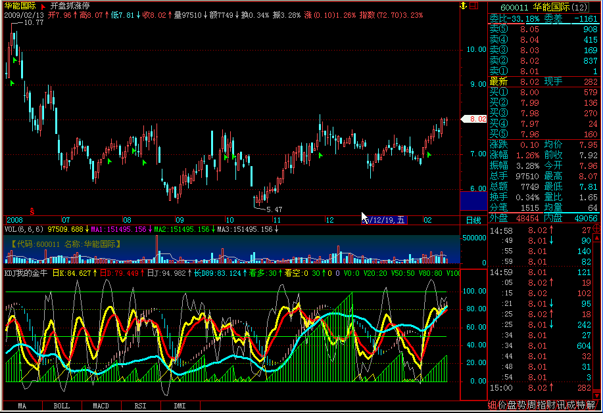Click the highlighted date 12/19,五 on time axis
The image size is (603, 413).
[383, 220]
